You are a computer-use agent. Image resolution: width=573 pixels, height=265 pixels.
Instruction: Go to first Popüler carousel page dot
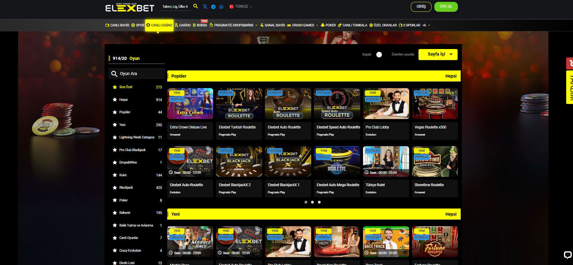(306, 202)
